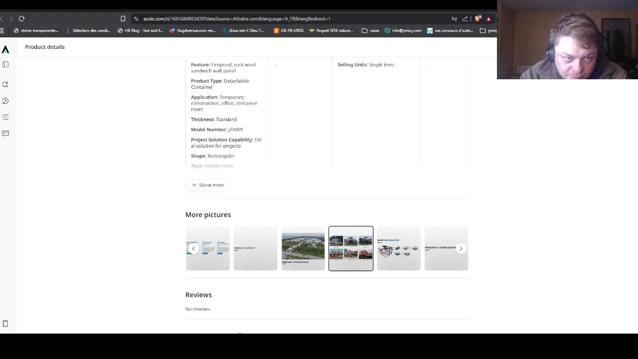
Task: Click the 'Feature: Fireproof, rock wool' row
Action: [x=223, y=68]
